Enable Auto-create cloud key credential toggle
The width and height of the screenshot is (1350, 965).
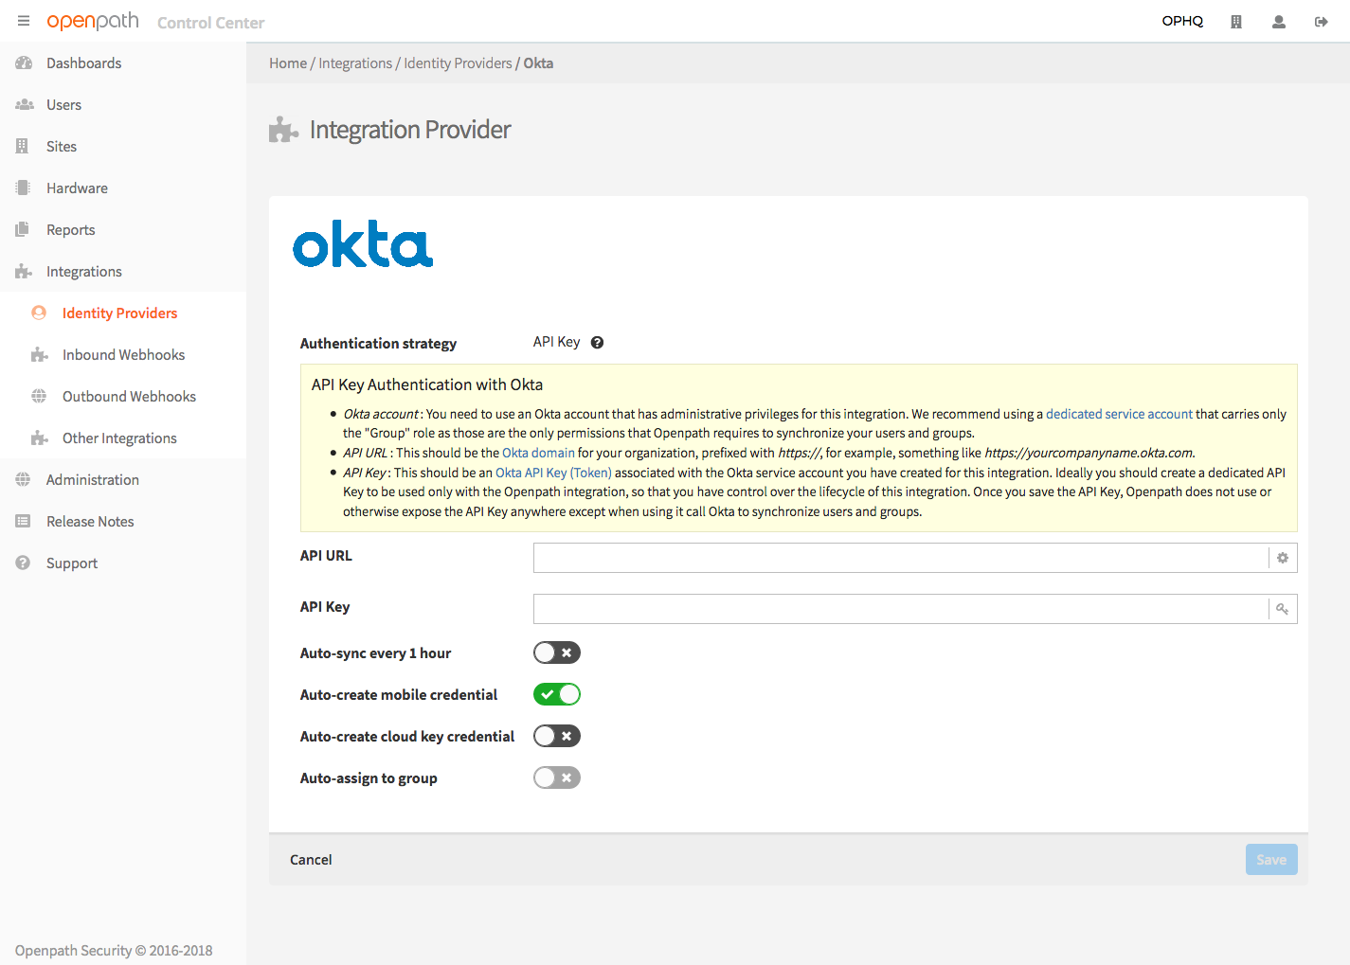click(x=557, y=736)
